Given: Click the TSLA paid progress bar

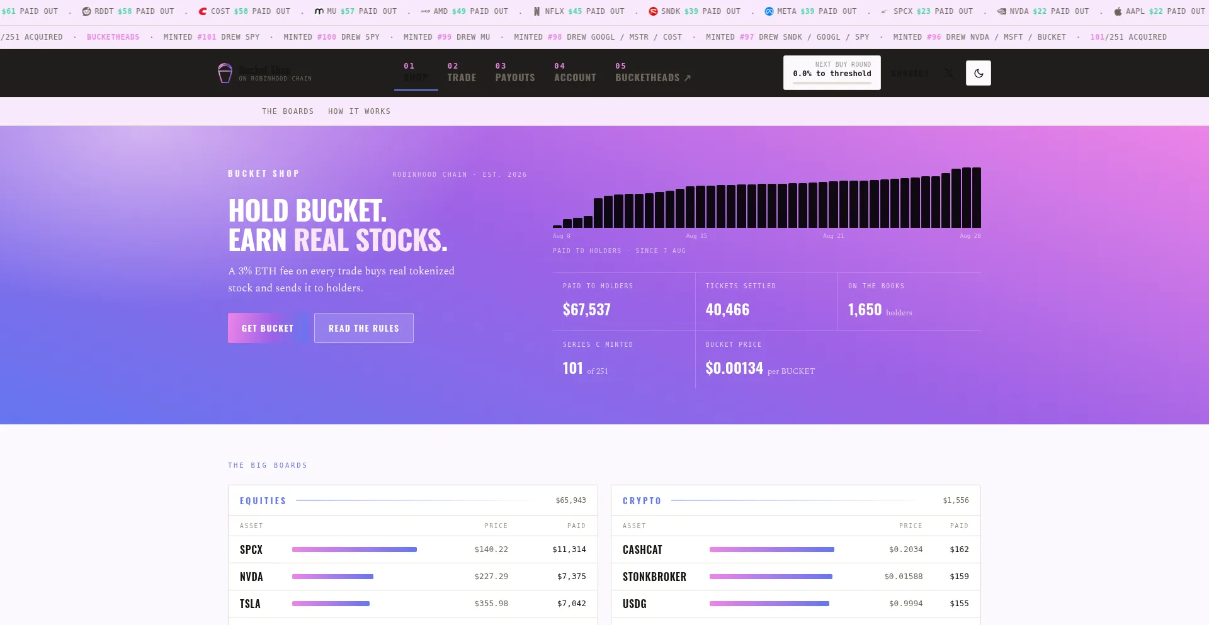Looking at the screenshot, I should click(331, 604).
